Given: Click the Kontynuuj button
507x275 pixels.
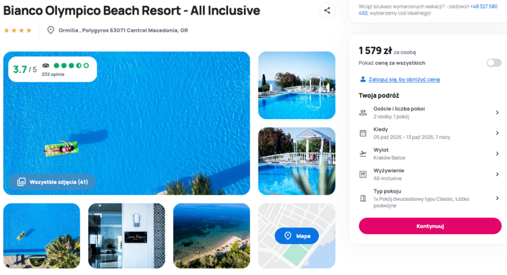Looking at the screenshot, I should click(x=430, y=226).
